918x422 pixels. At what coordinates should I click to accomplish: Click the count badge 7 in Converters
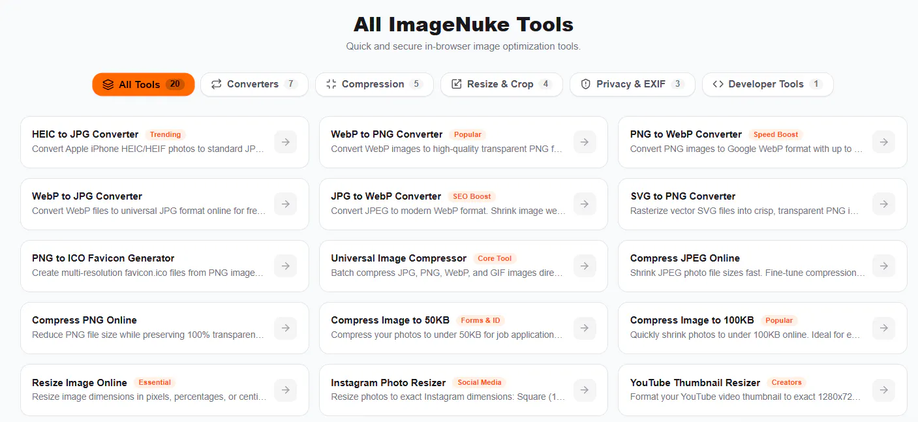click(x=291, y=84)
